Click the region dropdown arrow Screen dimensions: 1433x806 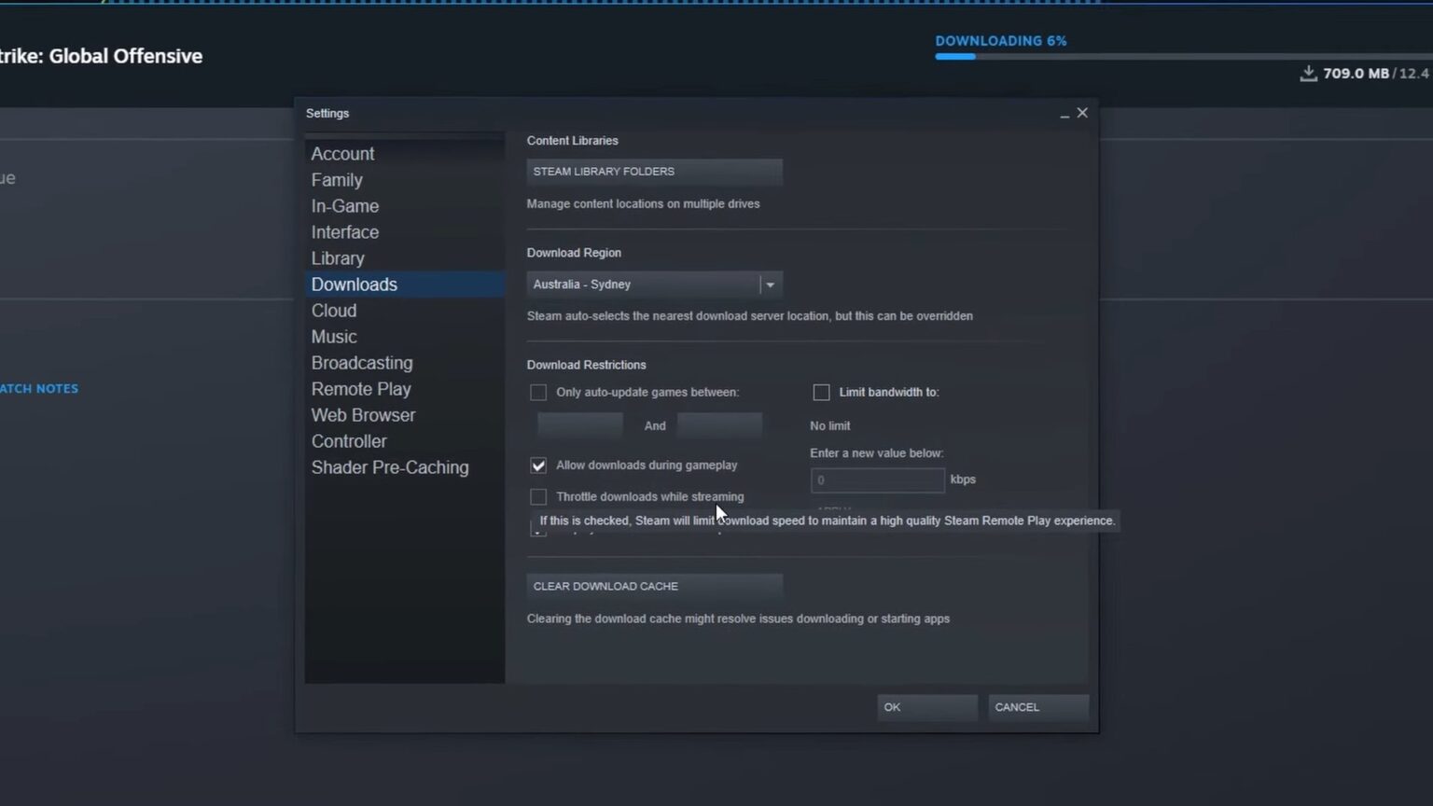pyautogui.click(x=771, y=284)
